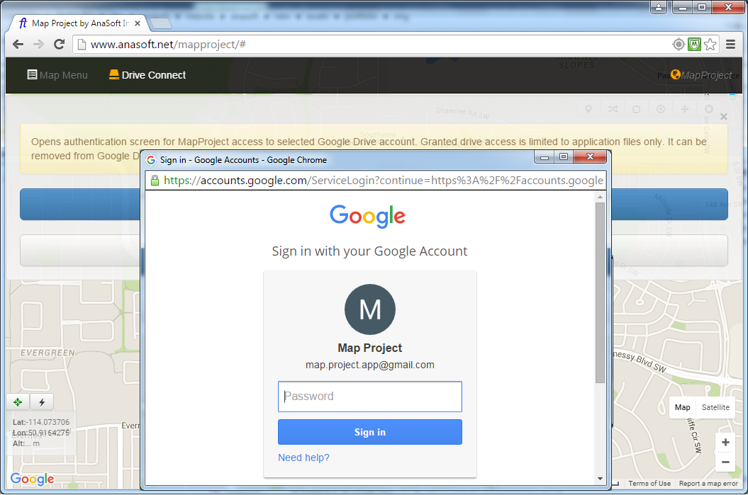This screenshot has height=495, width=748.
Task: Click the blue Sign in button
Action: pyautogui.click(x=369, y=432)
